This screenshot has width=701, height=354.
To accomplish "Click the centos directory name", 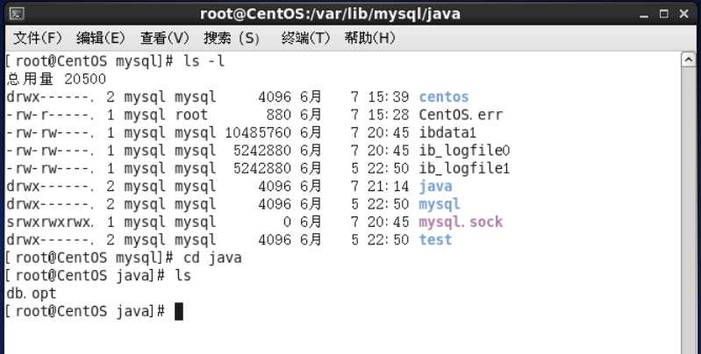I will pyautogui.click(x=443, y=97).
